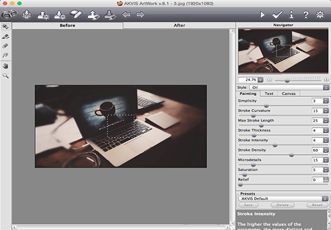Image resolution: width=331 pixels, height=230 pixels.
Task: Click the Save guiding lines icon
Action: (x=110, y=15)
